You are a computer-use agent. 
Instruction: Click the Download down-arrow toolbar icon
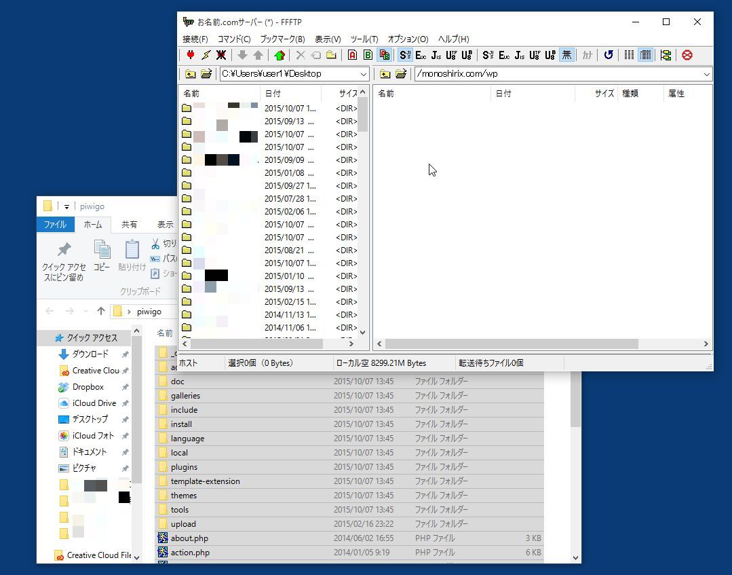pyautogui.click(x=242, y=55)
